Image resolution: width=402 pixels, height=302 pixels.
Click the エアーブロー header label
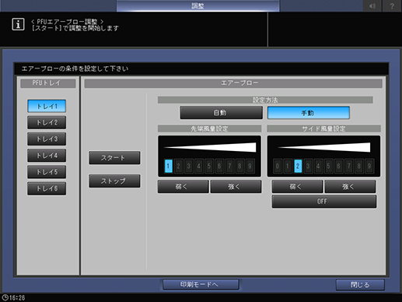233,83
